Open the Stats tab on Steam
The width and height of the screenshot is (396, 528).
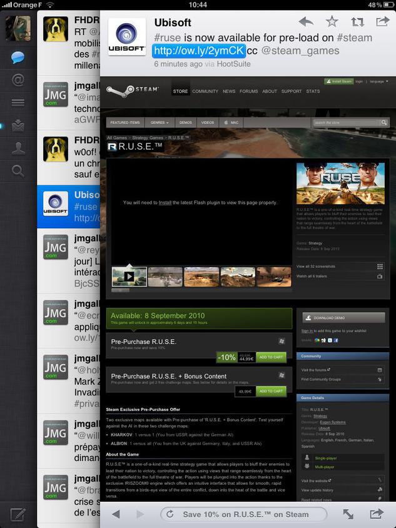tap(313, 91)
